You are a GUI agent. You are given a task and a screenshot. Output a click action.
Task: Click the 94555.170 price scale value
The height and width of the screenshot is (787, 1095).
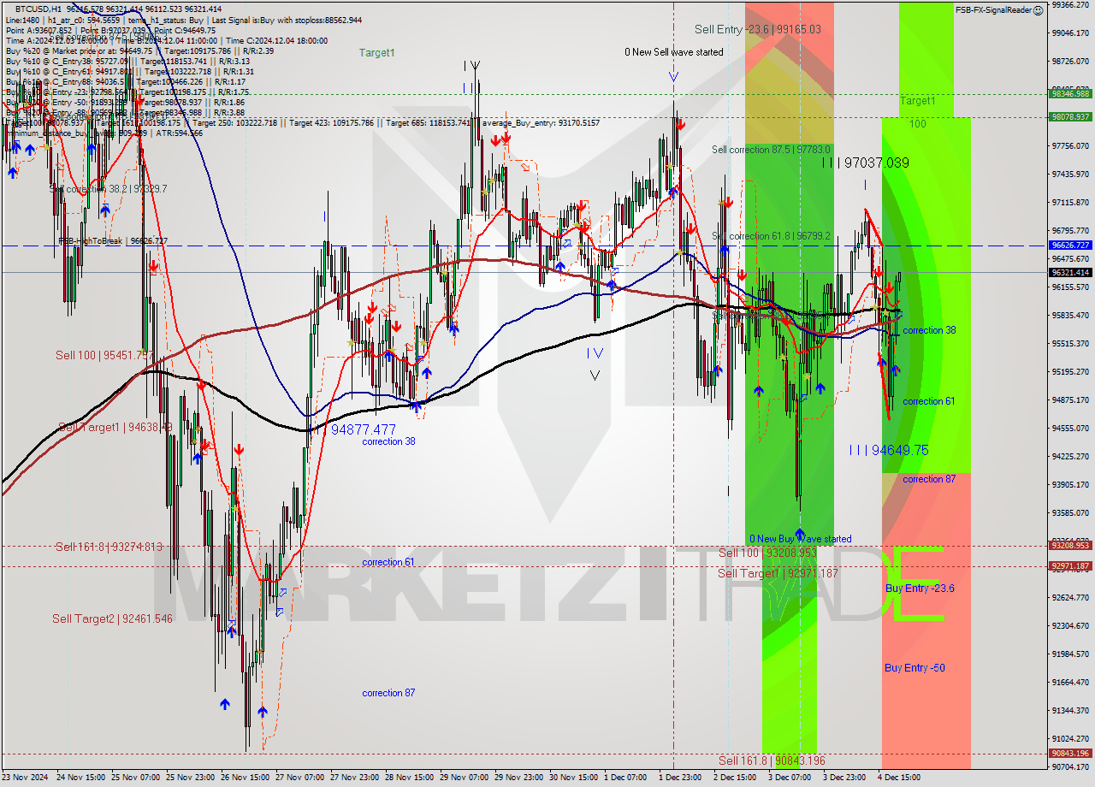pyautogui.click(x=1070, y=429)
